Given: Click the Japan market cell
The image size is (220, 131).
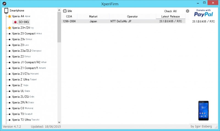Looking at the screenshot, I should 93,21.
